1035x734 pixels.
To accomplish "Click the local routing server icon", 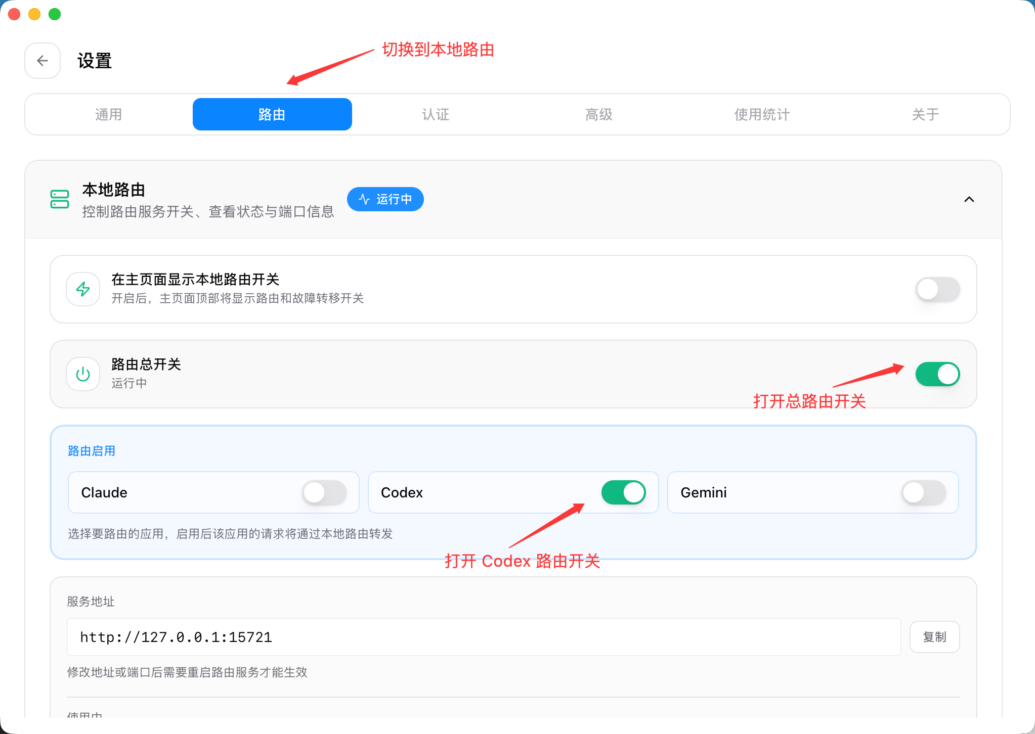I will 60,199.
